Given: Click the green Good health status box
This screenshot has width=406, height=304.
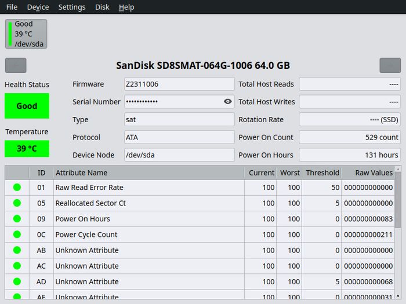Looking at the screenshot, I should point(27,106).
